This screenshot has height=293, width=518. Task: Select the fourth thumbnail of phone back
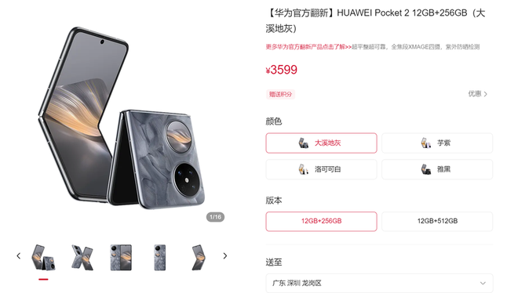[160, 258]
